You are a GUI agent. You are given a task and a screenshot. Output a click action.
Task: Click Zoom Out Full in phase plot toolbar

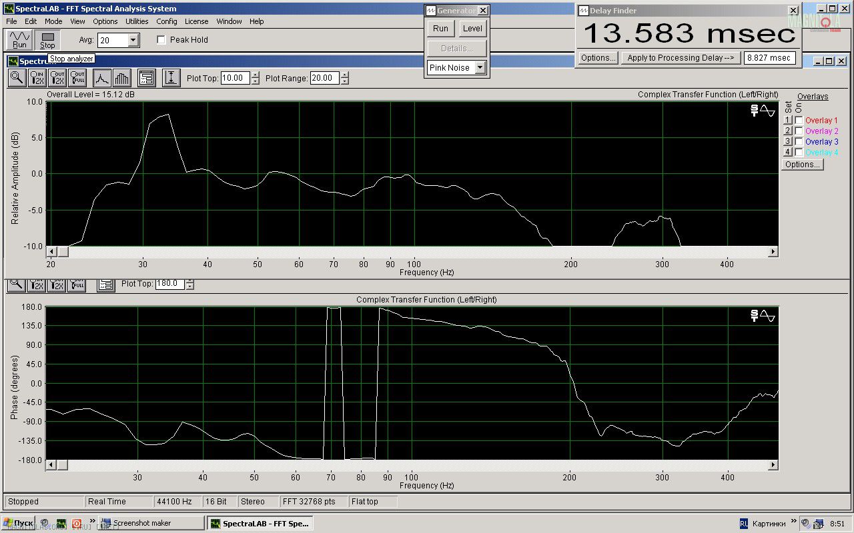click(x=77, y=285)
